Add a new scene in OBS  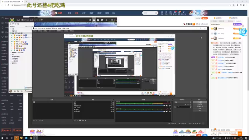pos(34,120)
